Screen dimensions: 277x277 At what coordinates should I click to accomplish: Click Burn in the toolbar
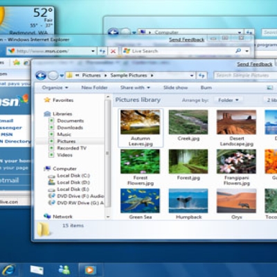point(206,87)
